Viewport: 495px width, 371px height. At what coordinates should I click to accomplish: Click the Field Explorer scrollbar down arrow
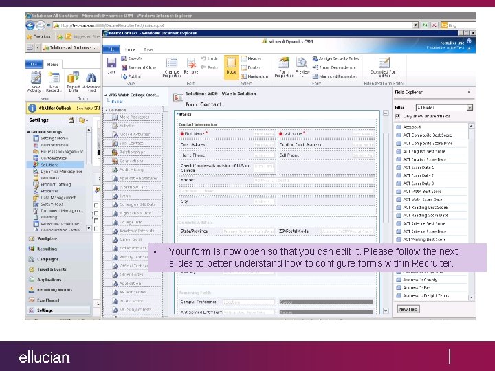pyautogui.click(x=472, y=297)
